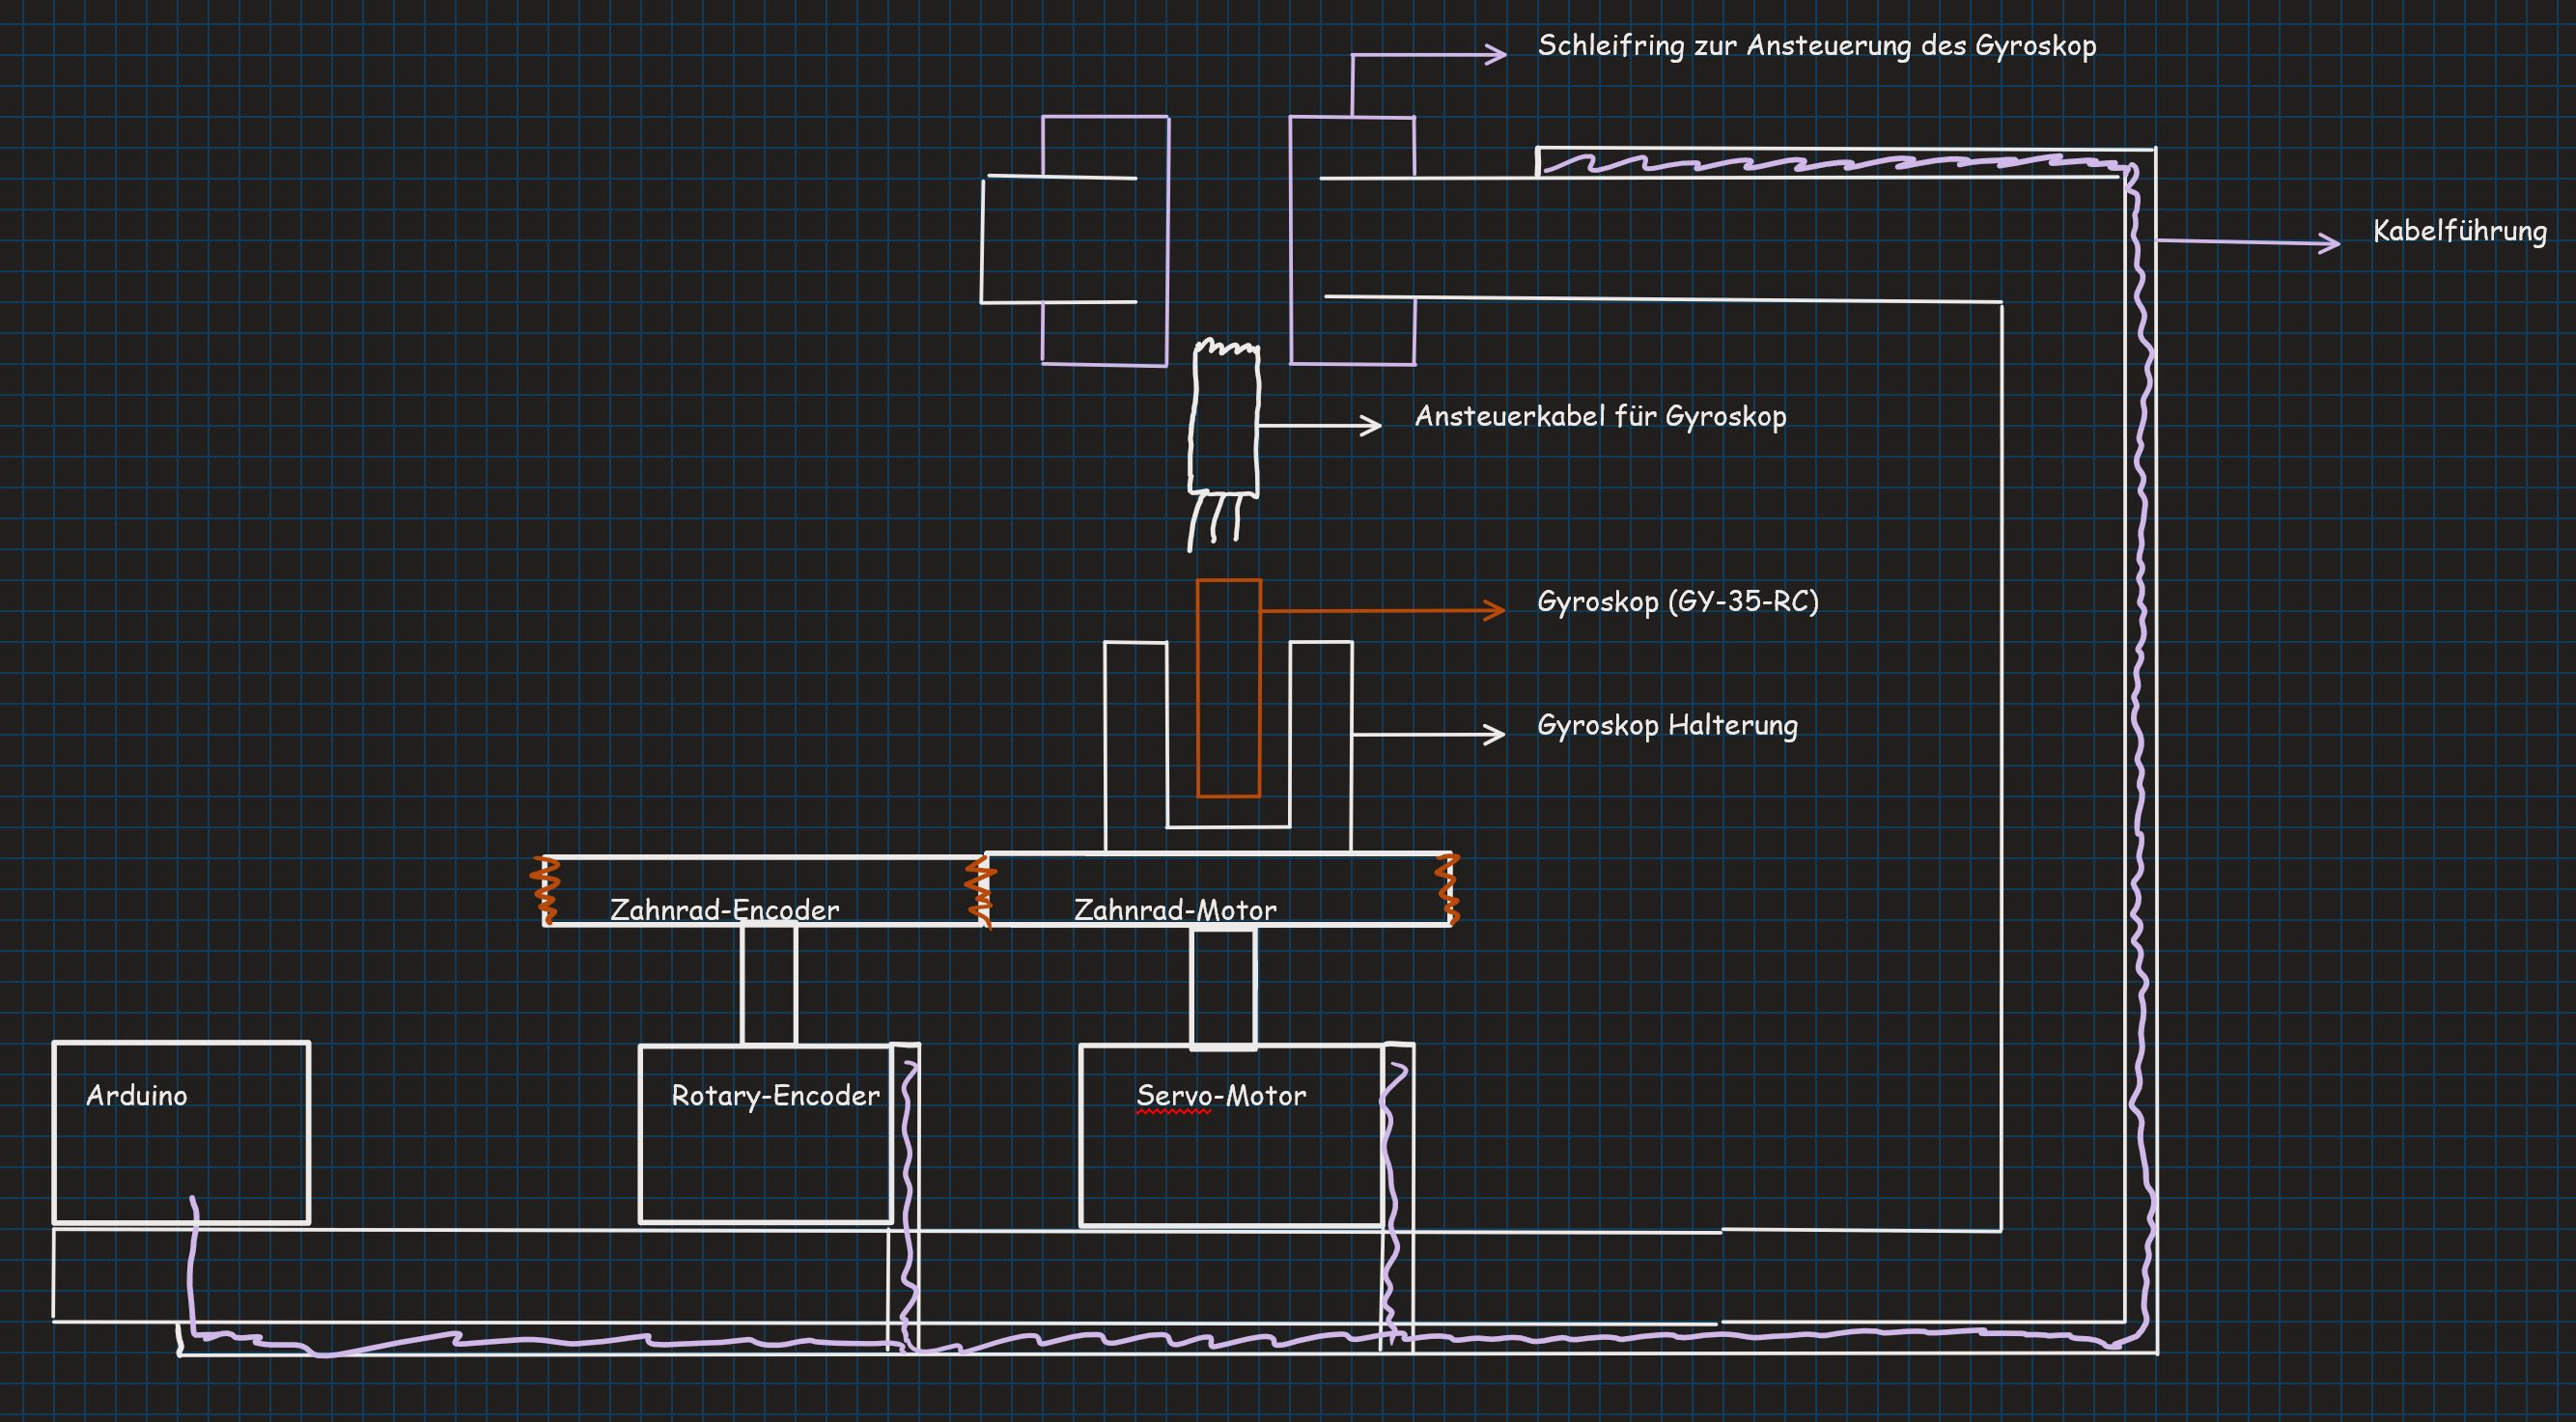This screenshot has height=1422, width=2576.
Task: Select the purple arrow to Schleifring label
Action: click(1430, 55)
